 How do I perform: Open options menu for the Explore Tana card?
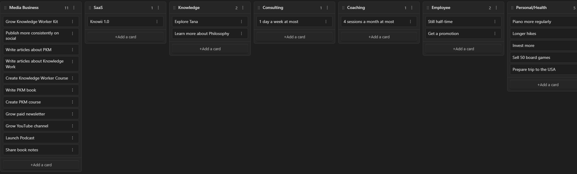[x=241, y=22]
